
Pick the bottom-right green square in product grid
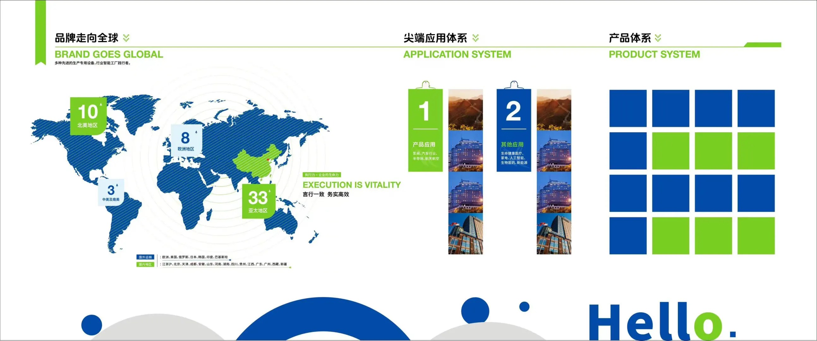click(x=756, y=236)
